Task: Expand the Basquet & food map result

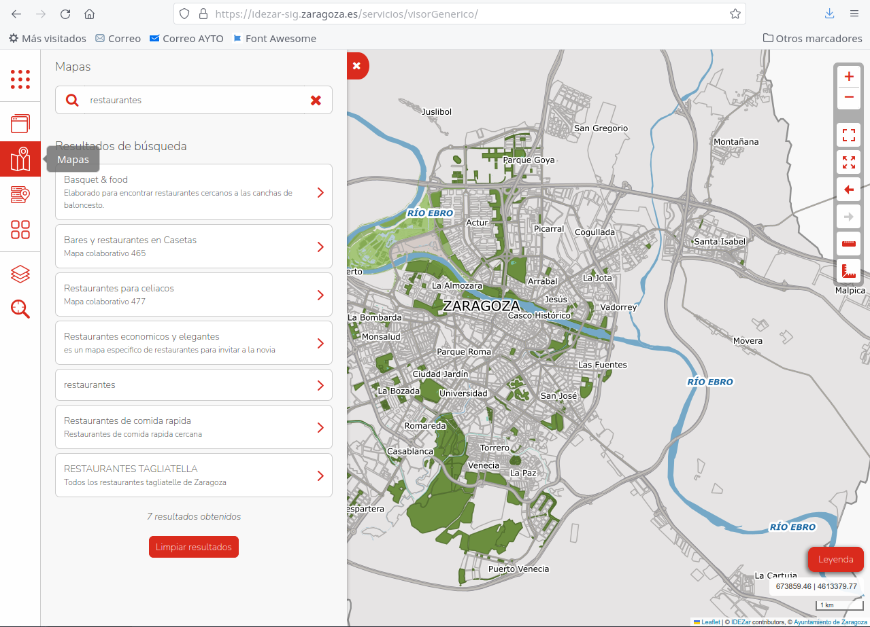Action: pos(320,192)
